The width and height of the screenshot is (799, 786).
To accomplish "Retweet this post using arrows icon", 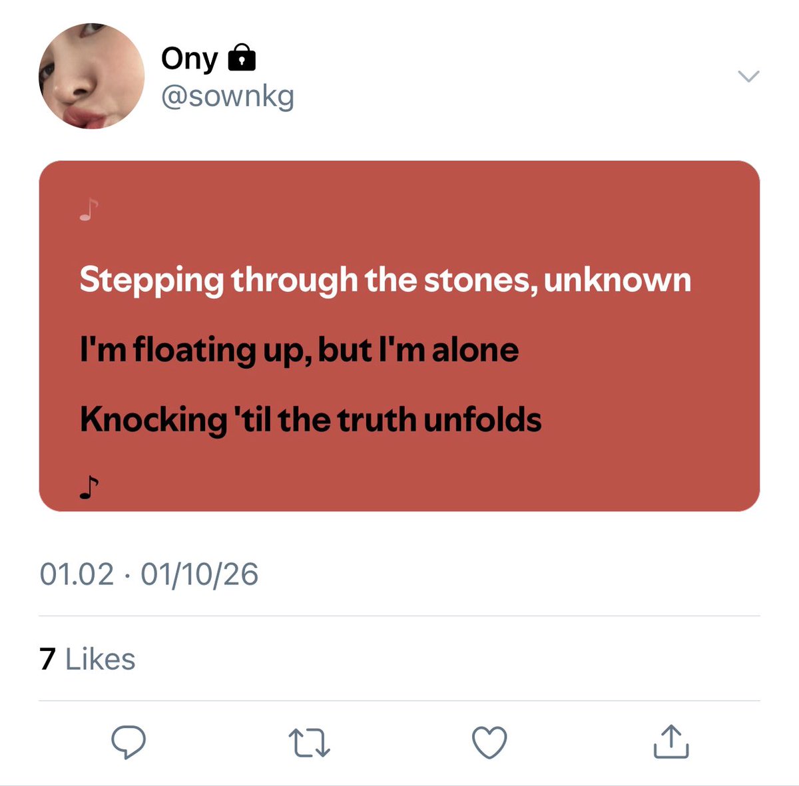I will (x=309, y=743).
